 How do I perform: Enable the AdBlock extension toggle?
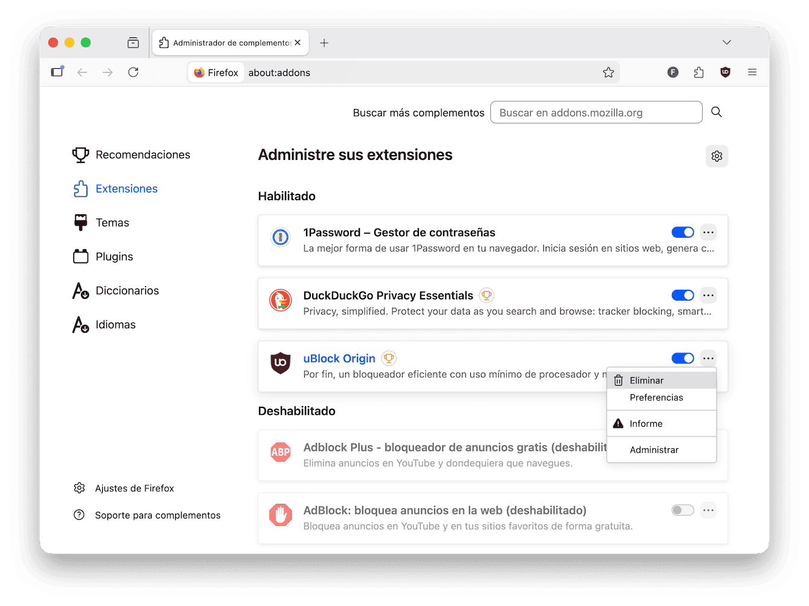[683, 510]
